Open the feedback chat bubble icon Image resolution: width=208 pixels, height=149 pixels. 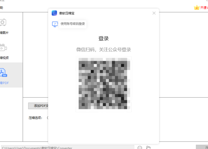pyautogui.click(x=140, y=148)
